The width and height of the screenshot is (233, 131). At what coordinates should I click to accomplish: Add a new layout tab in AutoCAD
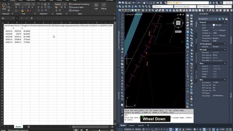(x=148, y=125)
